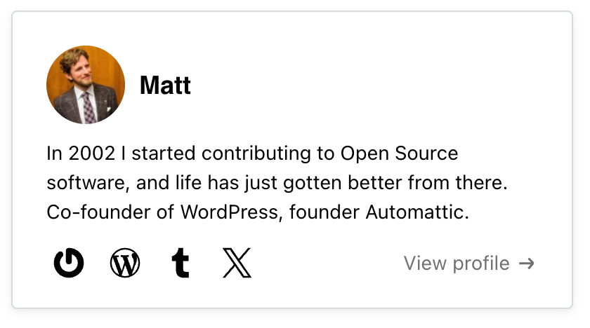The width and height of the screenshot is (590, 328).
Task: Click the WordPress logo icon
Action: coord(125,264)
